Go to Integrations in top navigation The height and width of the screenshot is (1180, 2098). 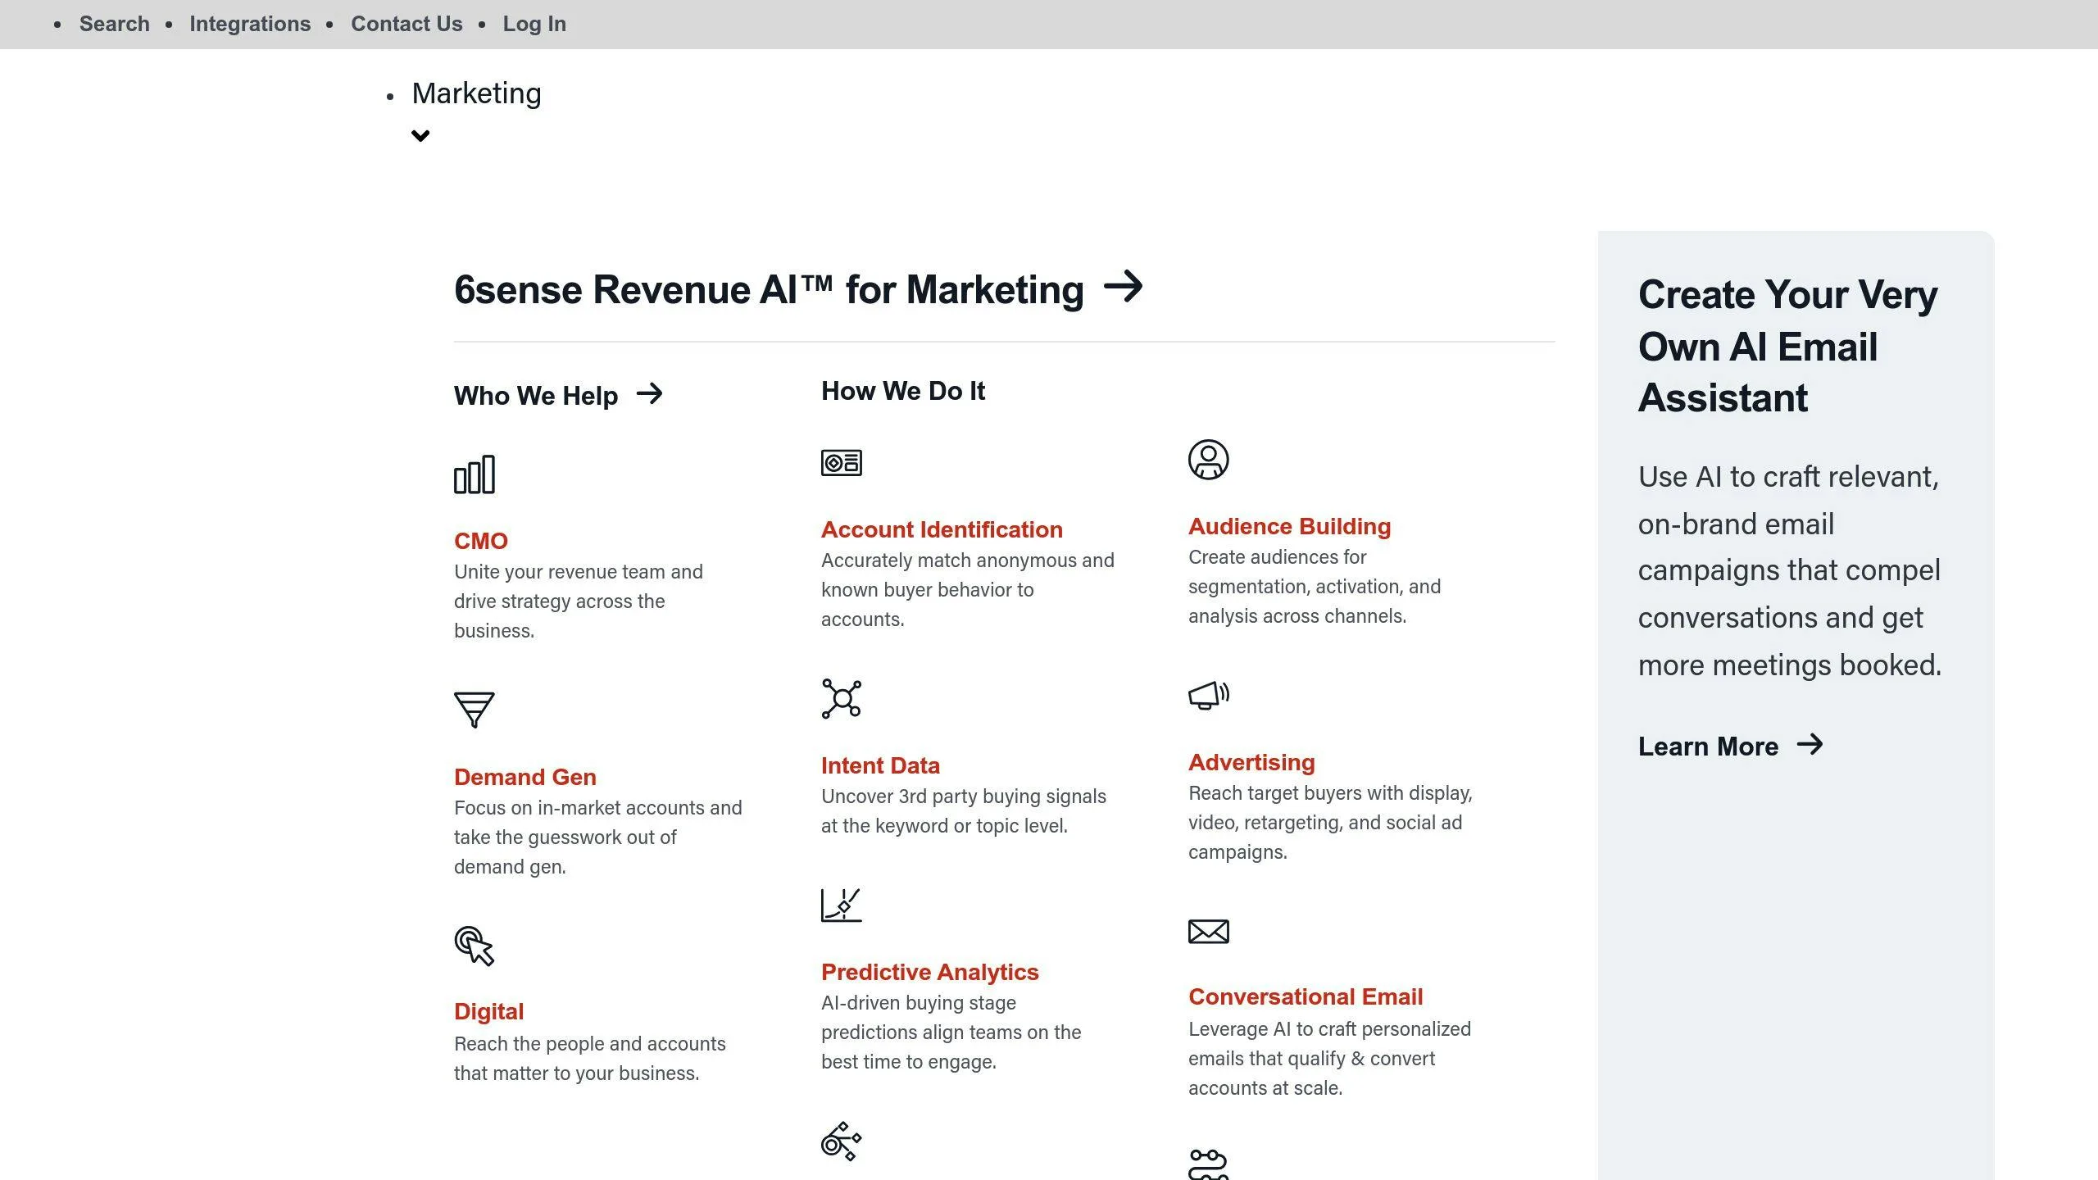(250, 24)
